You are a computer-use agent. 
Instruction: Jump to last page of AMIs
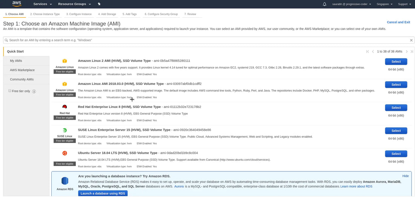point(412,52)
